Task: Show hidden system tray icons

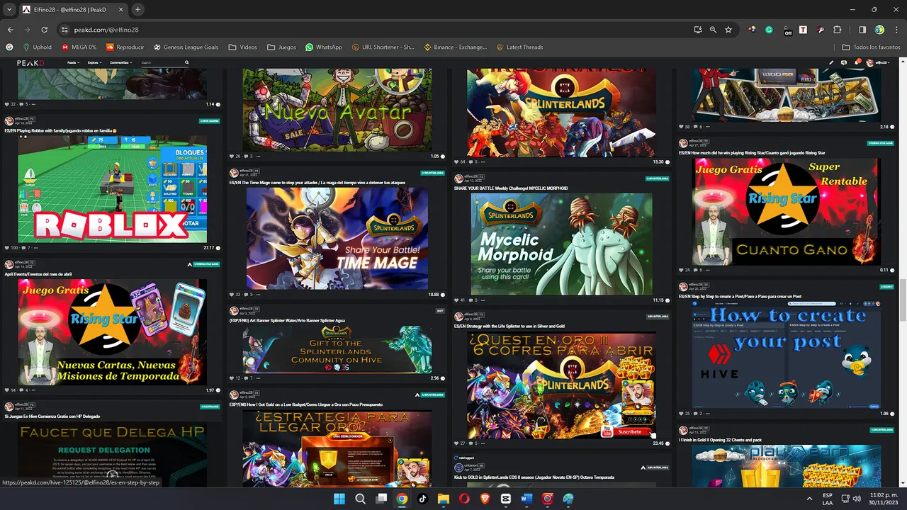Action: coord(810,499)
